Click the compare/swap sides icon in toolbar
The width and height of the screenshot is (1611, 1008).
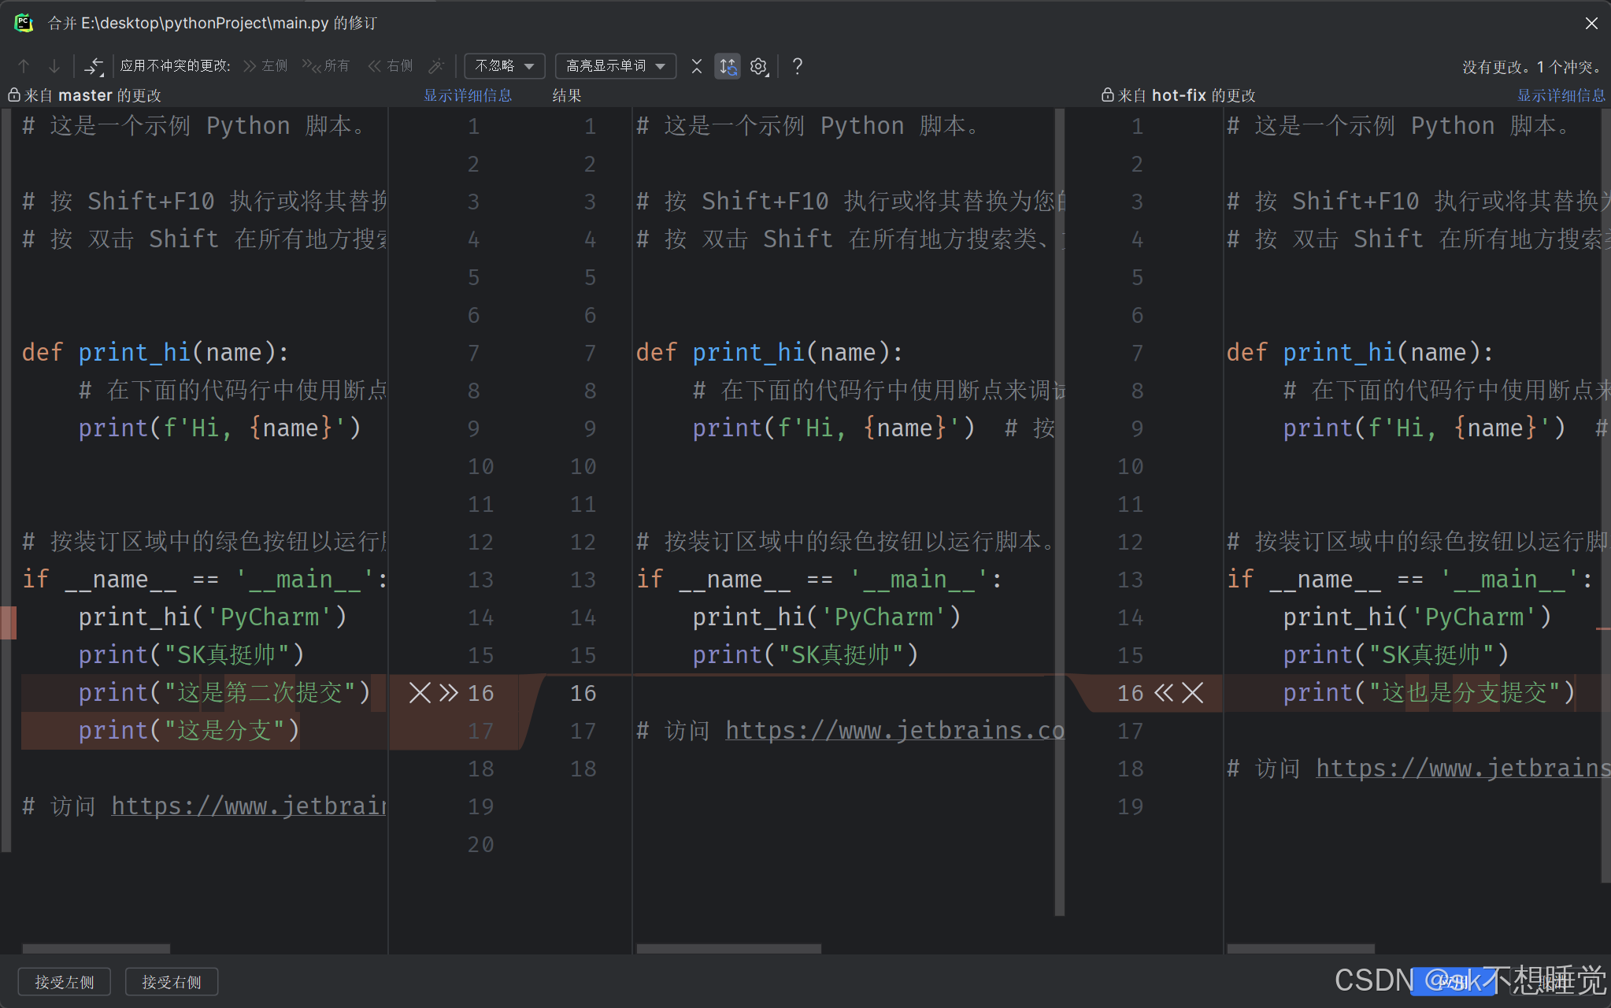pyautogui.click(x=94, y=66)
